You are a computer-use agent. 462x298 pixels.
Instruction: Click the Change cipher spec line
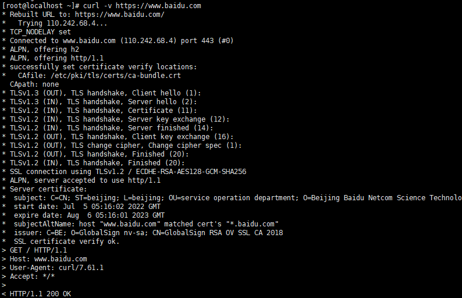click(126, 146)
